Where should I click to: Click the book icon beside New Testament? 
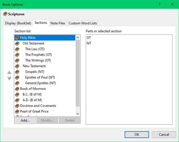[x=17, y=66]
